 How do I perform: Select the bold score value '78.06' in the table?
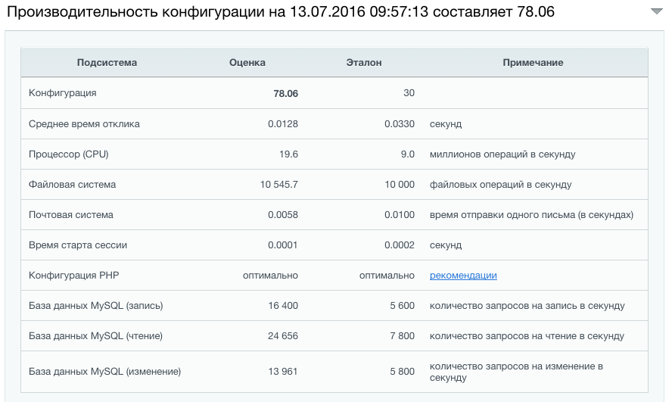[x=286, y=93]
